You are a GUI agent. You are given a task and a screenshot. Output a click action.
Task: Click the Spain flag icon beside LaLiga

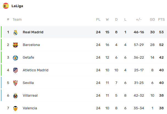(x=6, y=6)
